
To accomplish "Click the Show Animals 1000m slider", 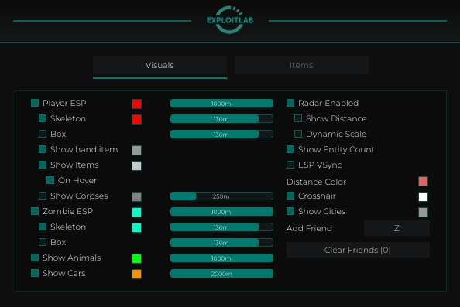I will pyautogui.click(x=221, y=258).
